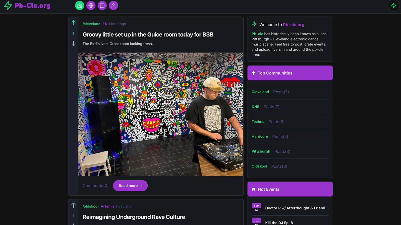Select the Cleveland community in Top Communities
The width and height of the screenshot is (401, 225).
click(260, 92)
